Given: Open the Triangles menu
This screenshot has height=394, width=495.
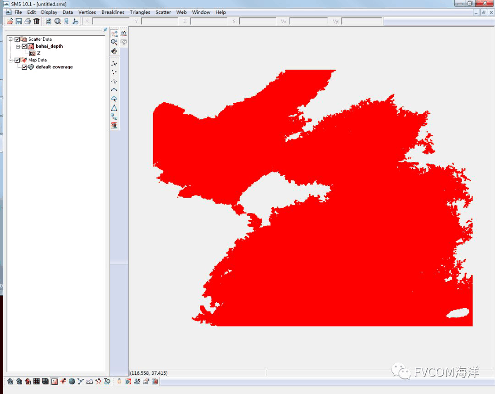Looking at the screenshot, I should pyautogui.click(x=140, y=12).
